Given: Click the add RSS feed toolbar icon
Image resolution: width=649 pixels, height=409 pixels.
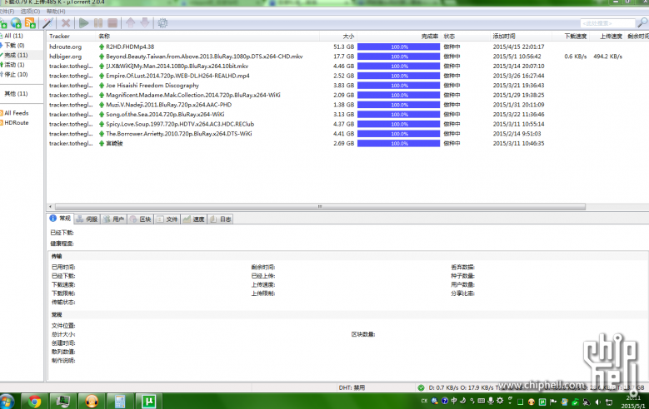Looking at the screenshot, I should tap(30, 23).
